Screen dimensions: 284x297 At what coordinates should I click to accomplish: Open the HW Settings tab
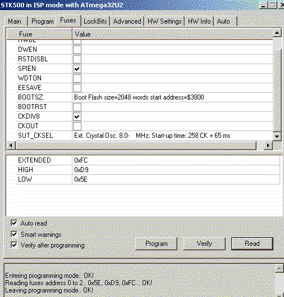[164, 21]
